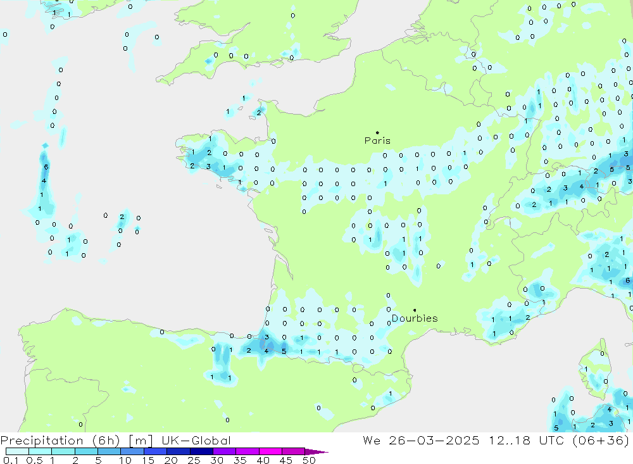Click the '35' legend value
This screenshot has width=633, height=464.
[x=240, y=460]
